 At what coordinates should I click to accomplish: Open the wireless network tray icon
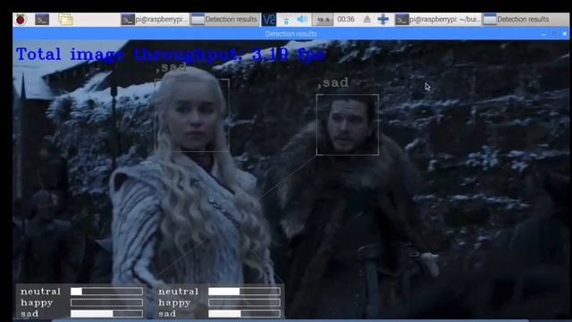click(286, 20)
